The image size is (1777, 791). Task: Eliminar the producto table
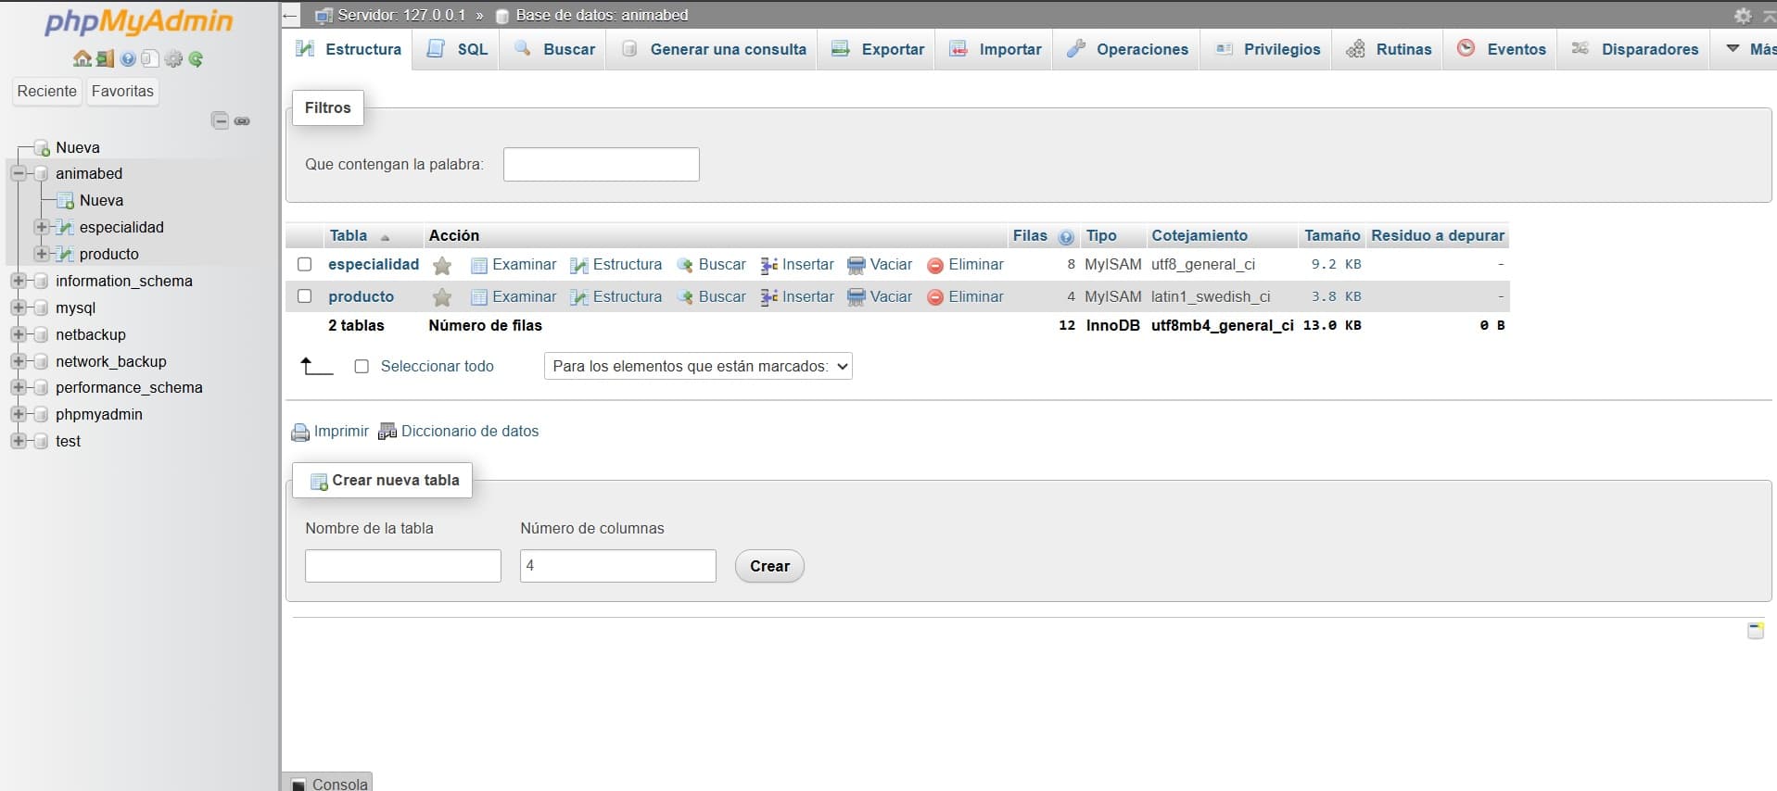pos(965,297)
